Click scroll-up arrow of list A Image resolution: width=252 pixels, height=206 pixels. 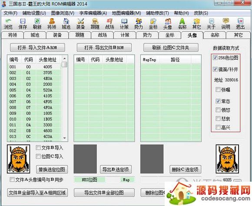(64, 58)
